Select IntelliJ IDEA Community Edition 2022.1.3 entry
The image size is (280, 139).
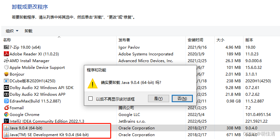[47, 121]
